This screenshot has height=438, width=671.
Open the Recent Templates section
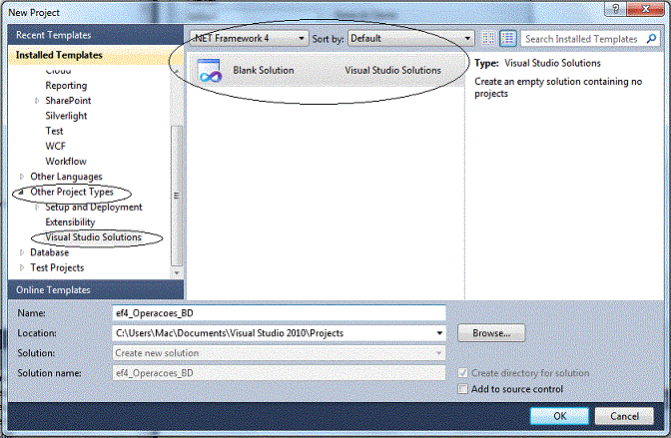(96, 35)
